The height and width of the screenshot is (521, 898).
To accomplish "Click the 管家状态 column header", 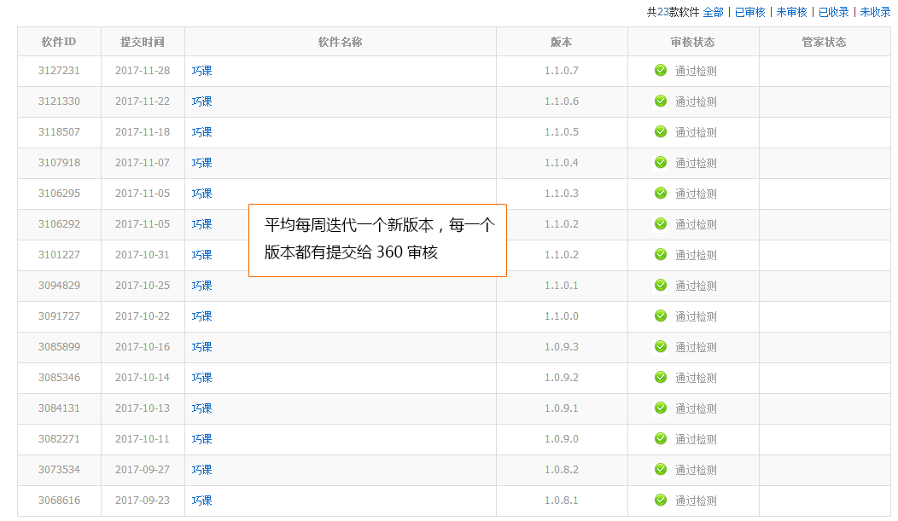I will (x=824, y=42).
